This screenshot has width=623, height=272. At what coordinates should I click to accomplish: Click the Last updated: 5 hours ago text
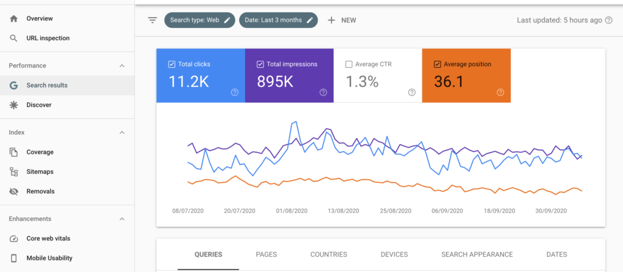[560, 20]
